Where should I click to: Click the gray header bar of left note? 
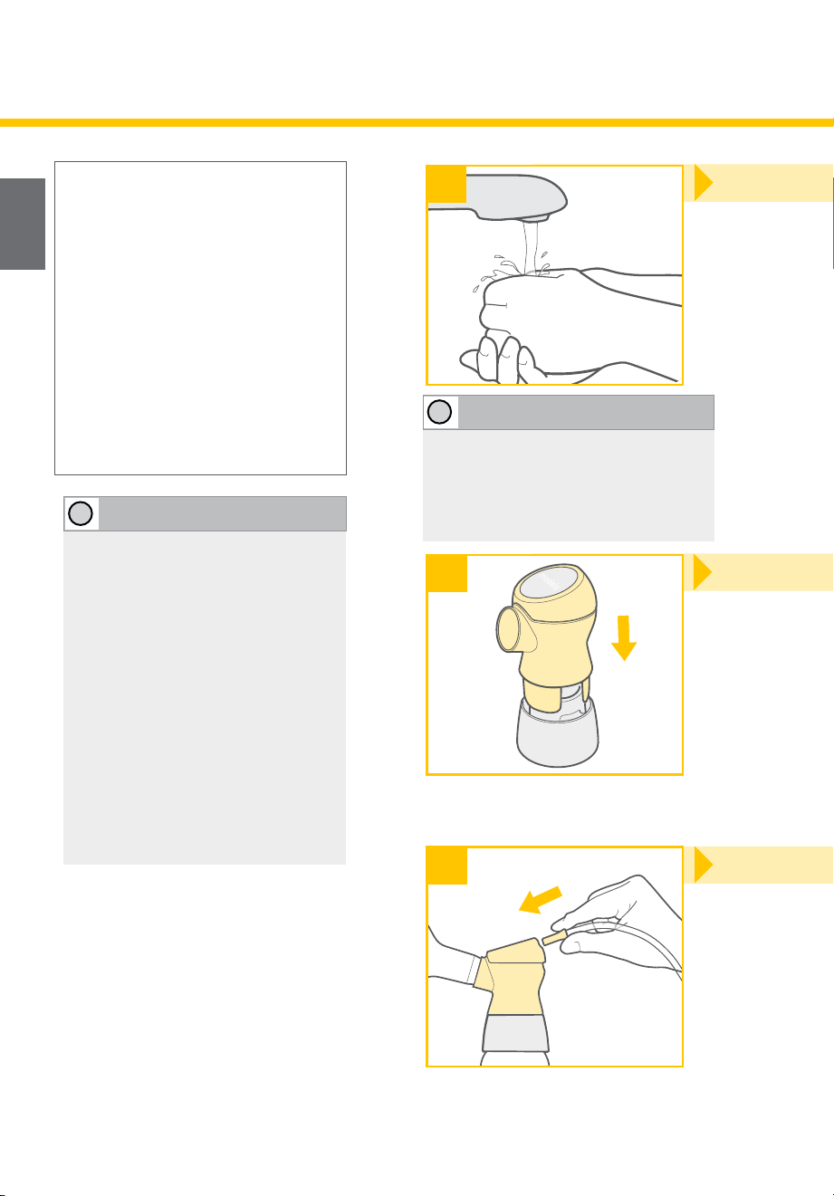pyautogui.click(x=205, y=513)
